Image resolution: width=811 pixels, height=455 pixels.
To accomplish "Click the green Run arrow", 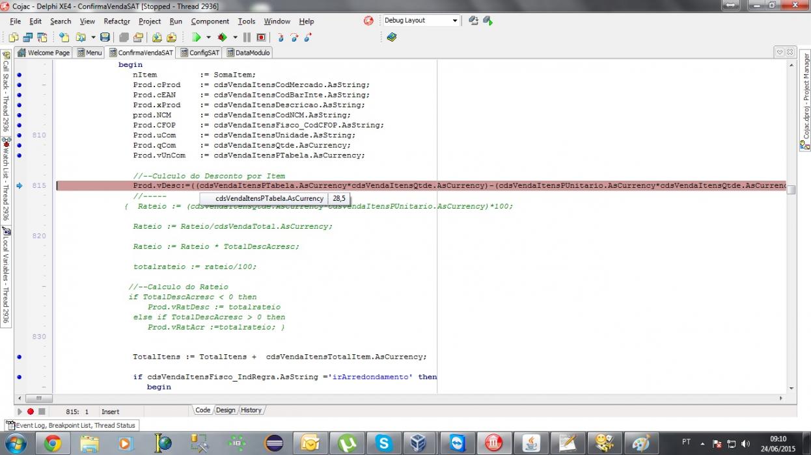I will tap(196, 38).
